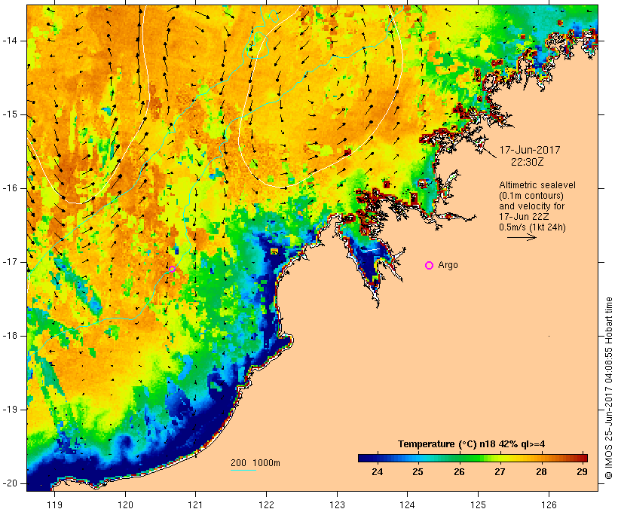This screenshot has width=618, height=512.
Task: Click the latitude axis label "-15"
Action: (x=10, y=114)
